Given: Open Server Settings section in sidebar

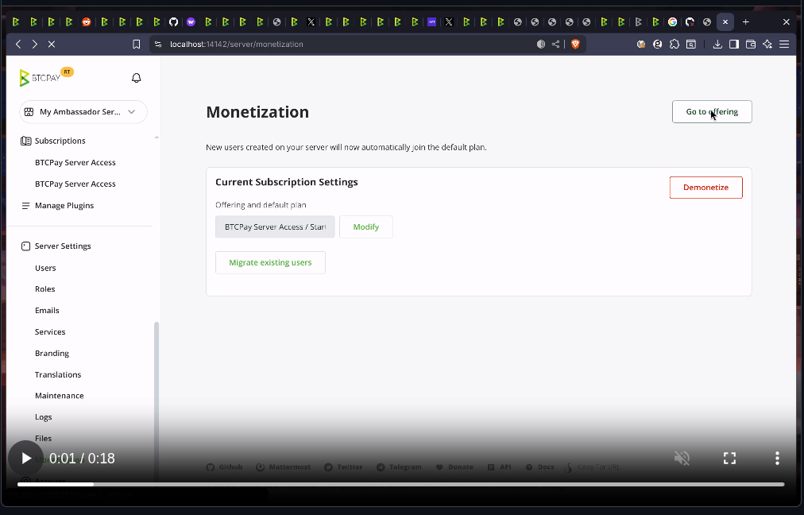Looking at the screenshot, I should 63,246.
